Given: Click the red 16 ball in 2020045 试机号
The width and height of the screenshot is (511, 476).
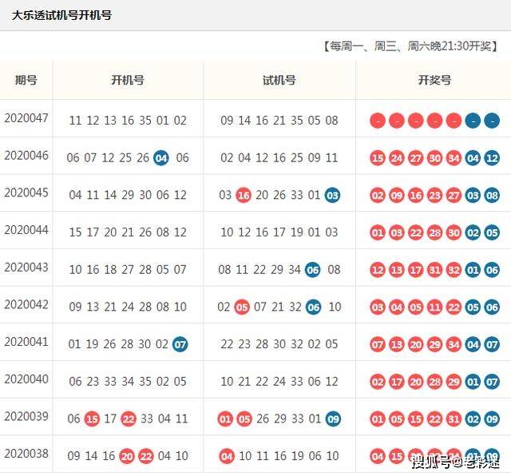Looking at the screenshot, I should click(244, 196).
